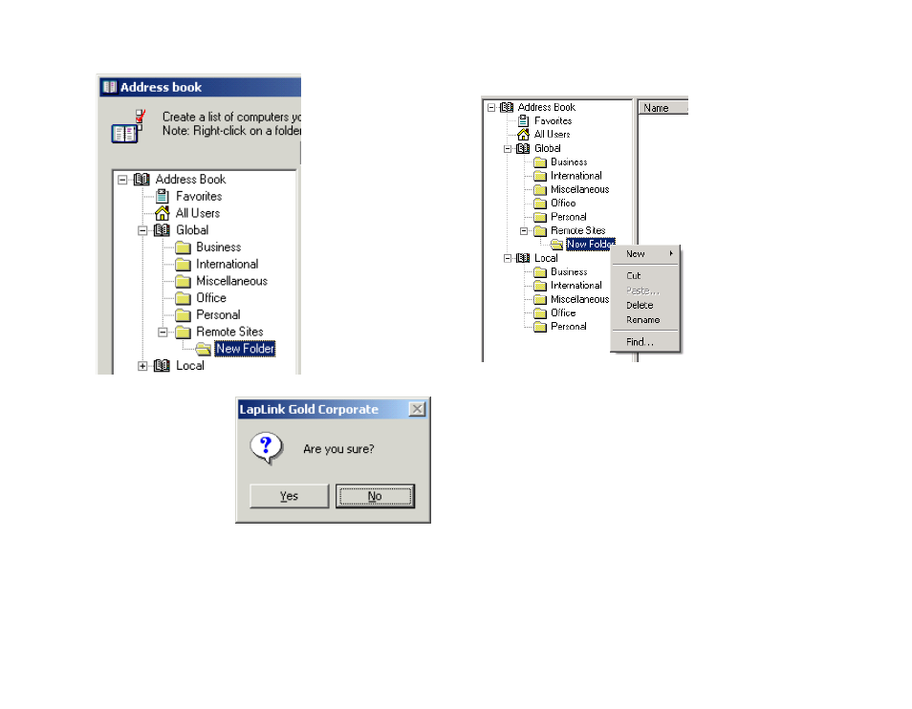Image resolution: width=912 pixels, height=709 pixels.
Task: Click the small book icon in the Address book title bar
Action: [x=110, y=87]
